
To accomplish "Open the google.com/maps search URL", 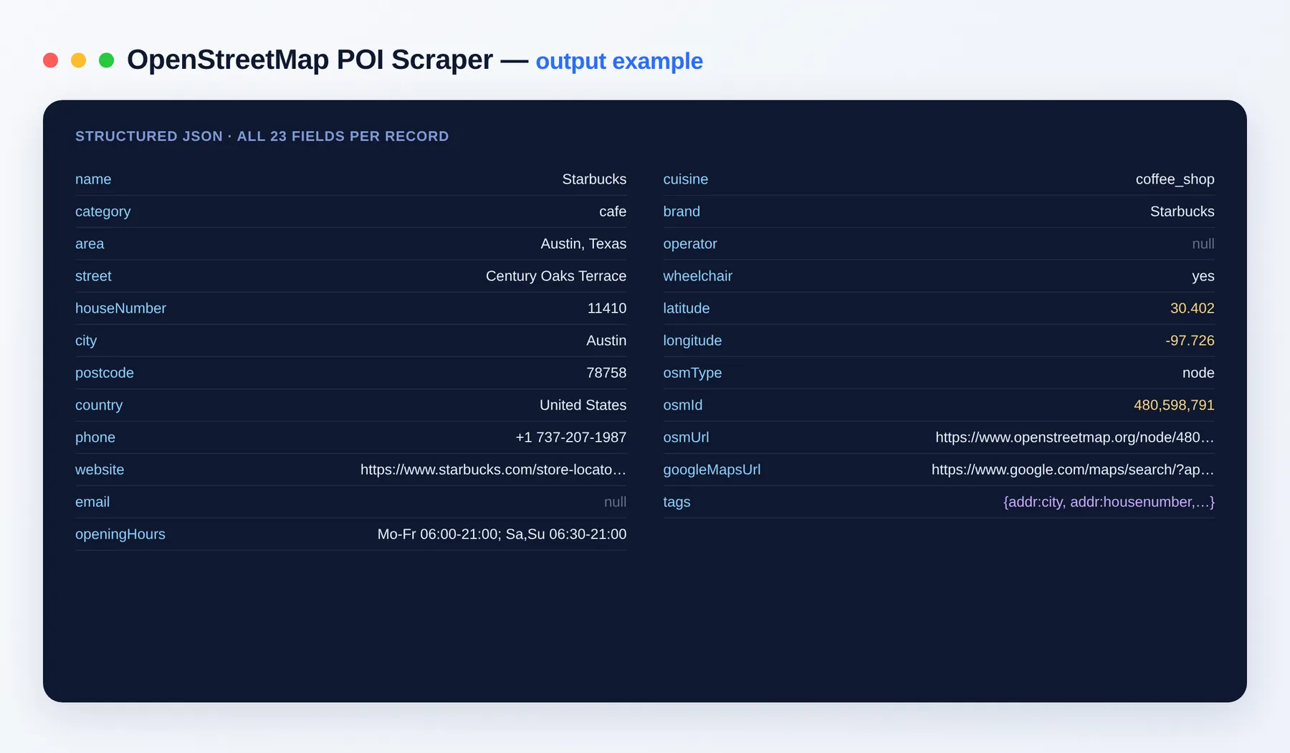I will [x=1073, y=470].
